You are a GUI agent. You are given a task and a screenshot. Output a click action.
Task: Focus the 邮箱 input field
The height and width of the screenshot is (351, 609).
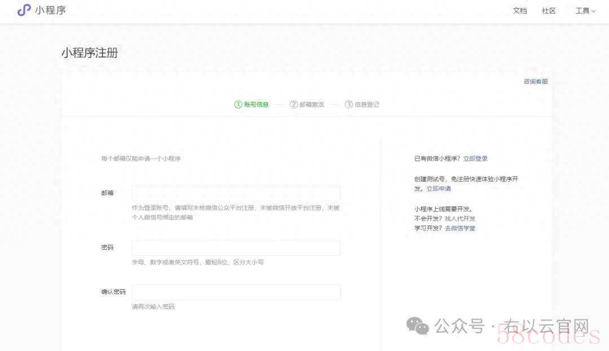[236, 193]
